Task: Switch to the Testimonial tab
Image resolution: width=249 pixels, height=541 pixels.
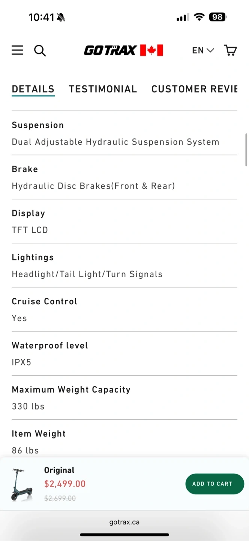Action: pos(103,89)
